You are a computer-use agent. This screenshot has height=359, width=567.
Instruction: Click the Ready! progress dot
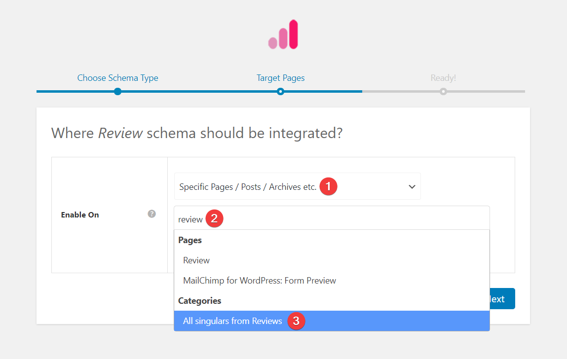(x=443, y=91)
